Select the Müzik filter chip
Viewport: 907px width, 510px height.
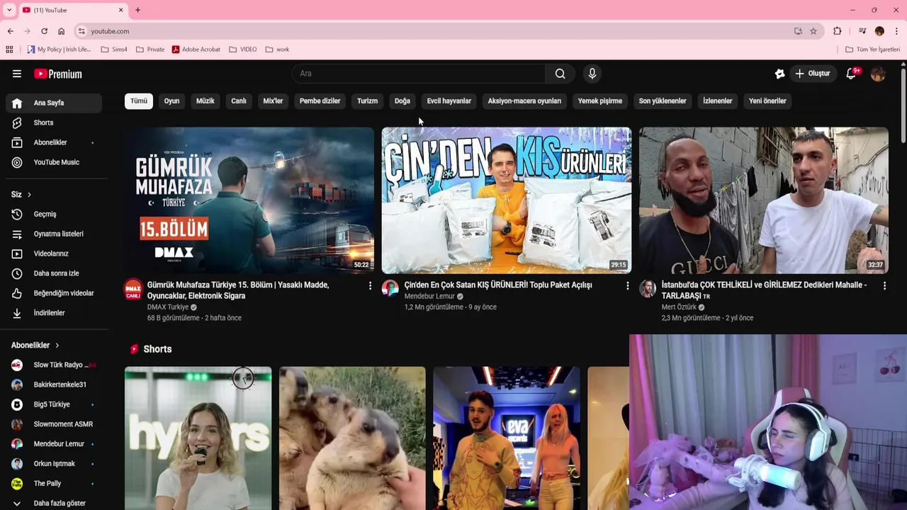[x=205, y=101]
